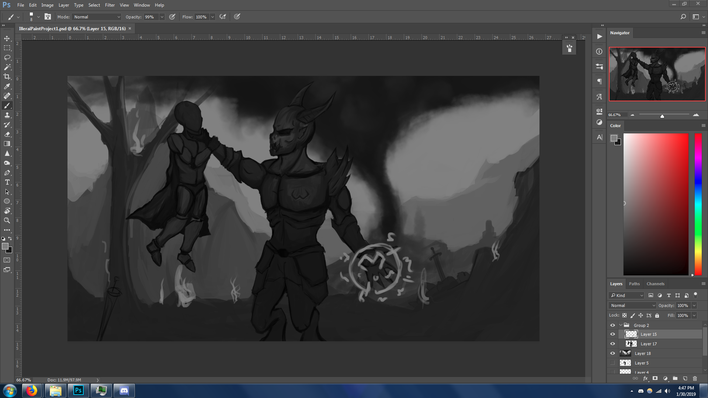This screenshot has height=398, width=708.
Task: Reset default foreground and background colors
Action: tap(4, 239)
